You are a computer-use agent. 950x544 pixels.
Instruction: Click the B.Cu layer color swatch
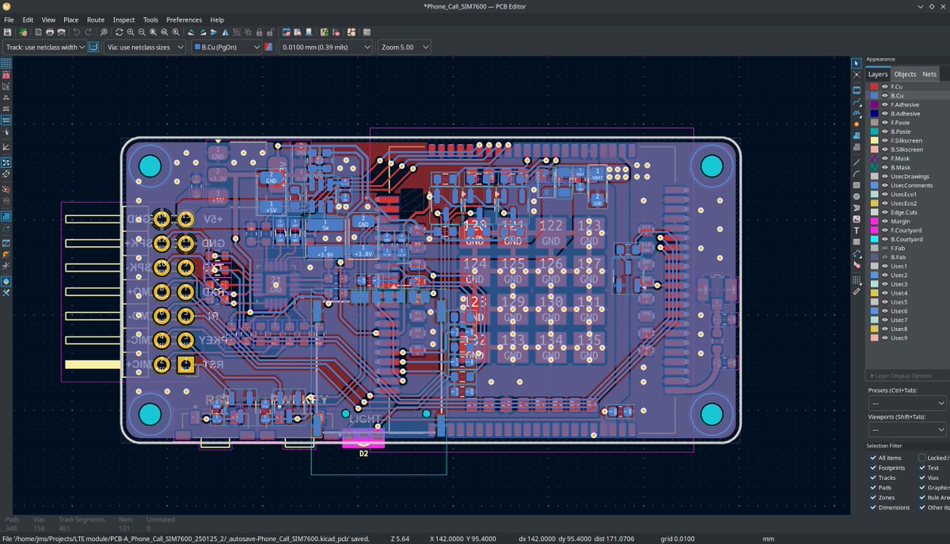pos(873,95)
